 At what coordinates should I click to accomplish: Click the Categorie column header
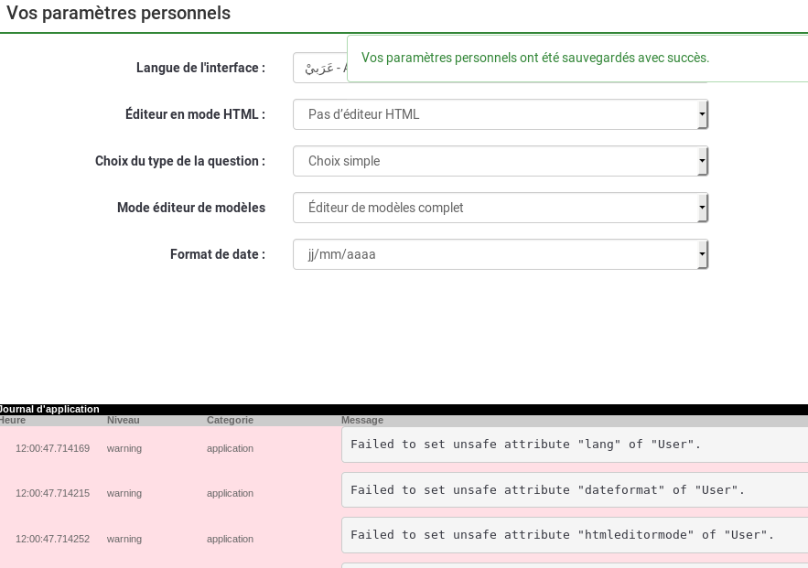230,420
